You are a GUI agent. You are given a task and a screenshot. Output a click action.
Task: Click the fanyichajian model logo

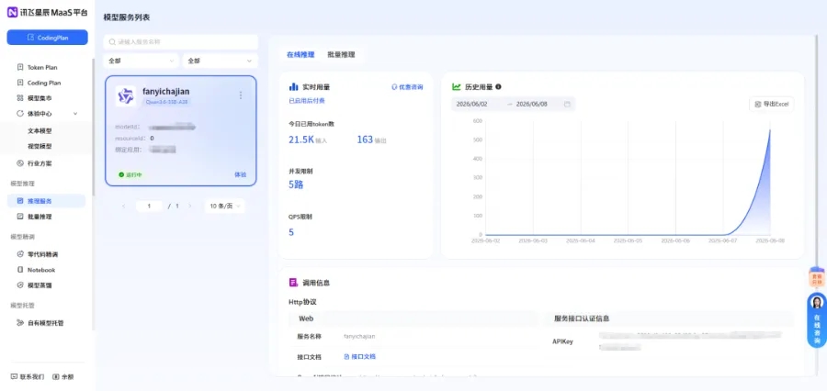(x=126, y=95)
